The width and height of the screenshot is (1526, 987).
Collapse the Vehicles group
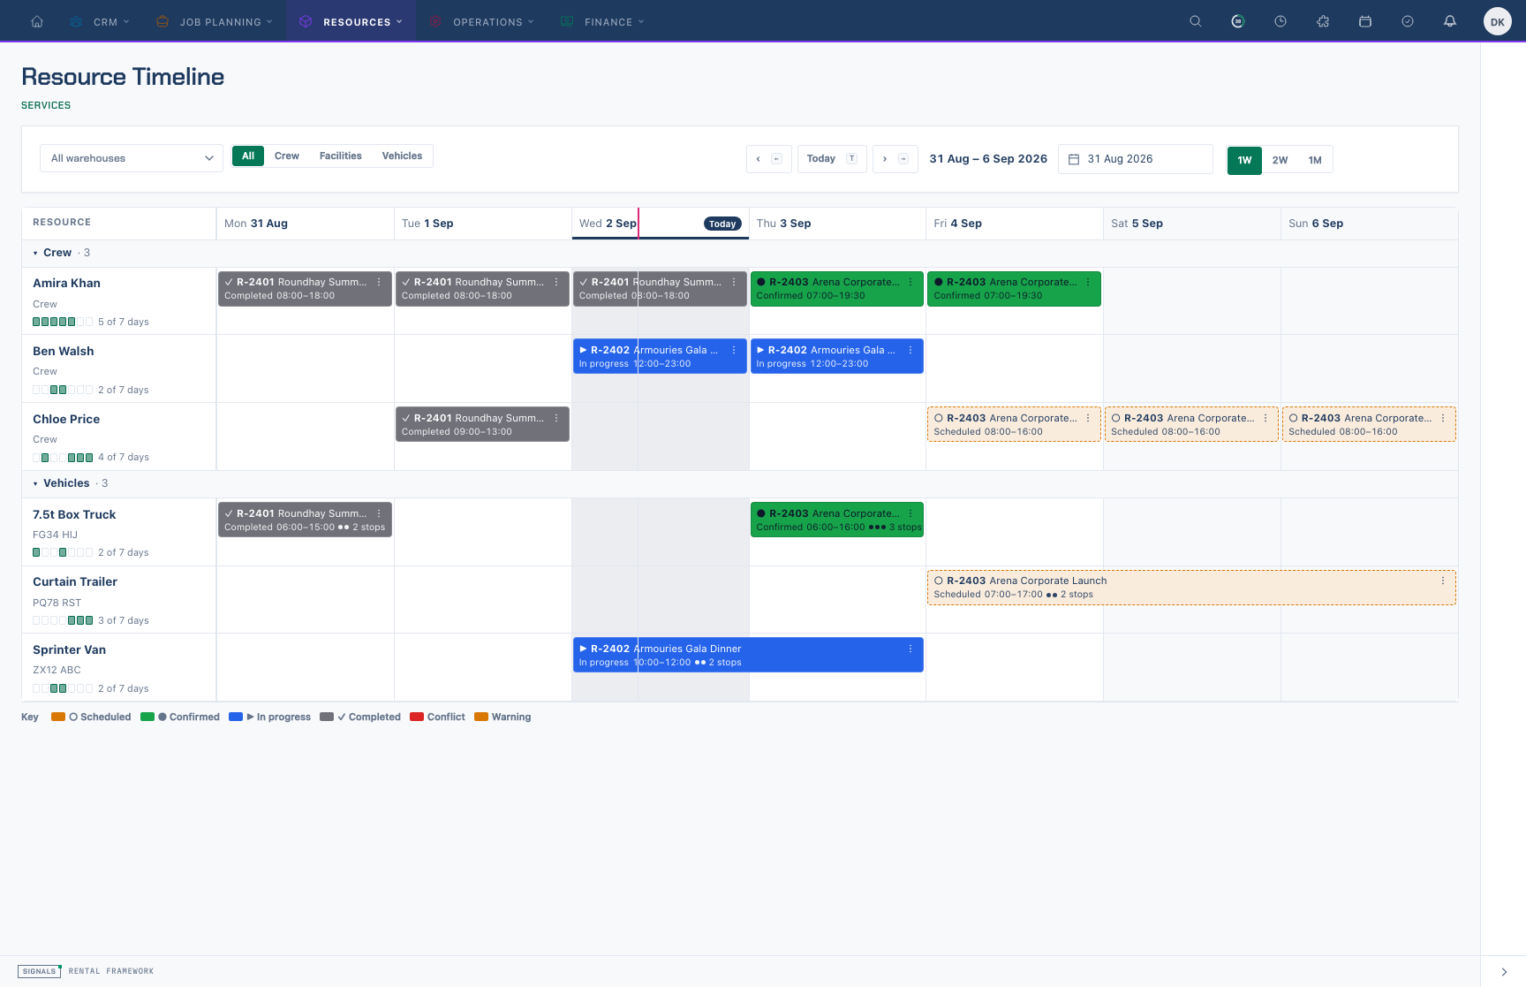(35, 483)
